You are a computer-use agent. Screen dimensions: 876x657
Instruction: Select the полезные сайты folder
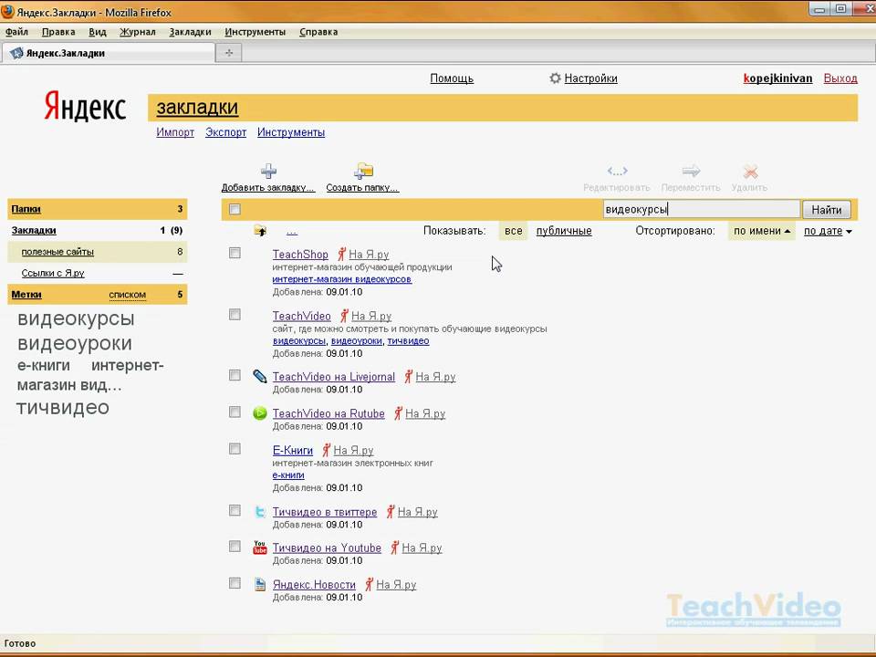click(57, 252)
